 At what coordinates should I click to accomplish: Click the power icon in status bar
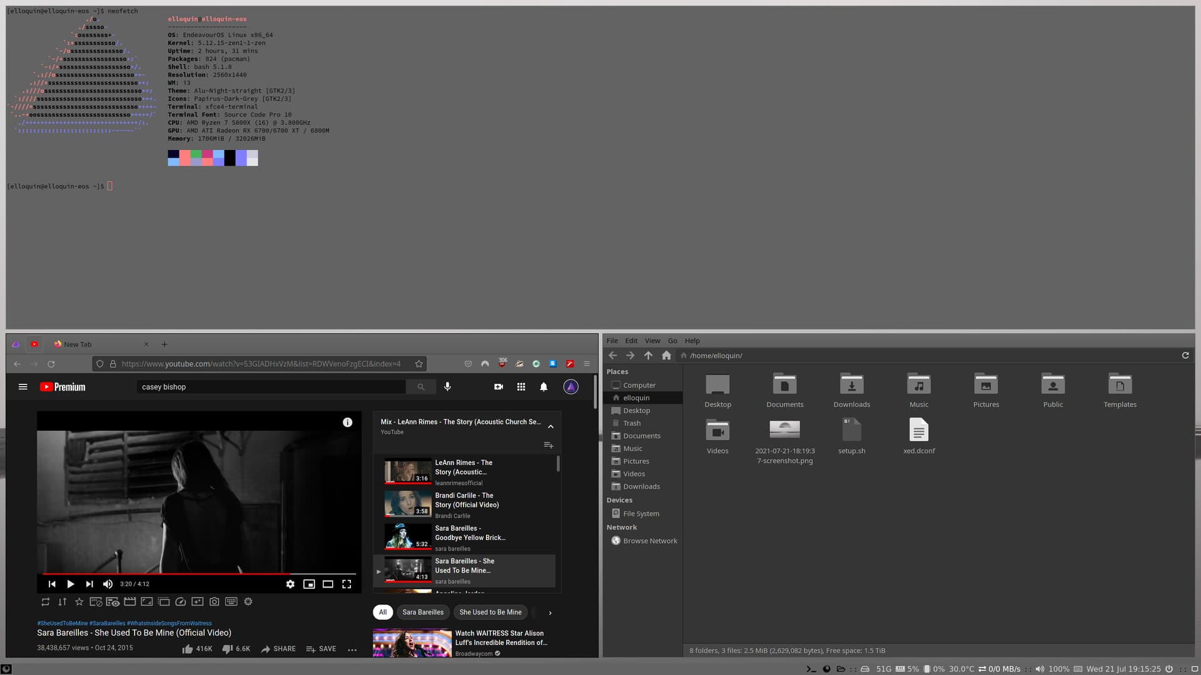tap(1168, 669)
